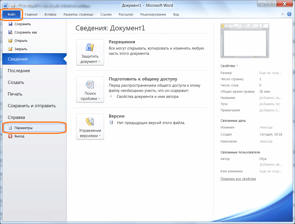Click the Примечания field Добавить п...
The image size is (295, 224).
(x=269, y=110)
